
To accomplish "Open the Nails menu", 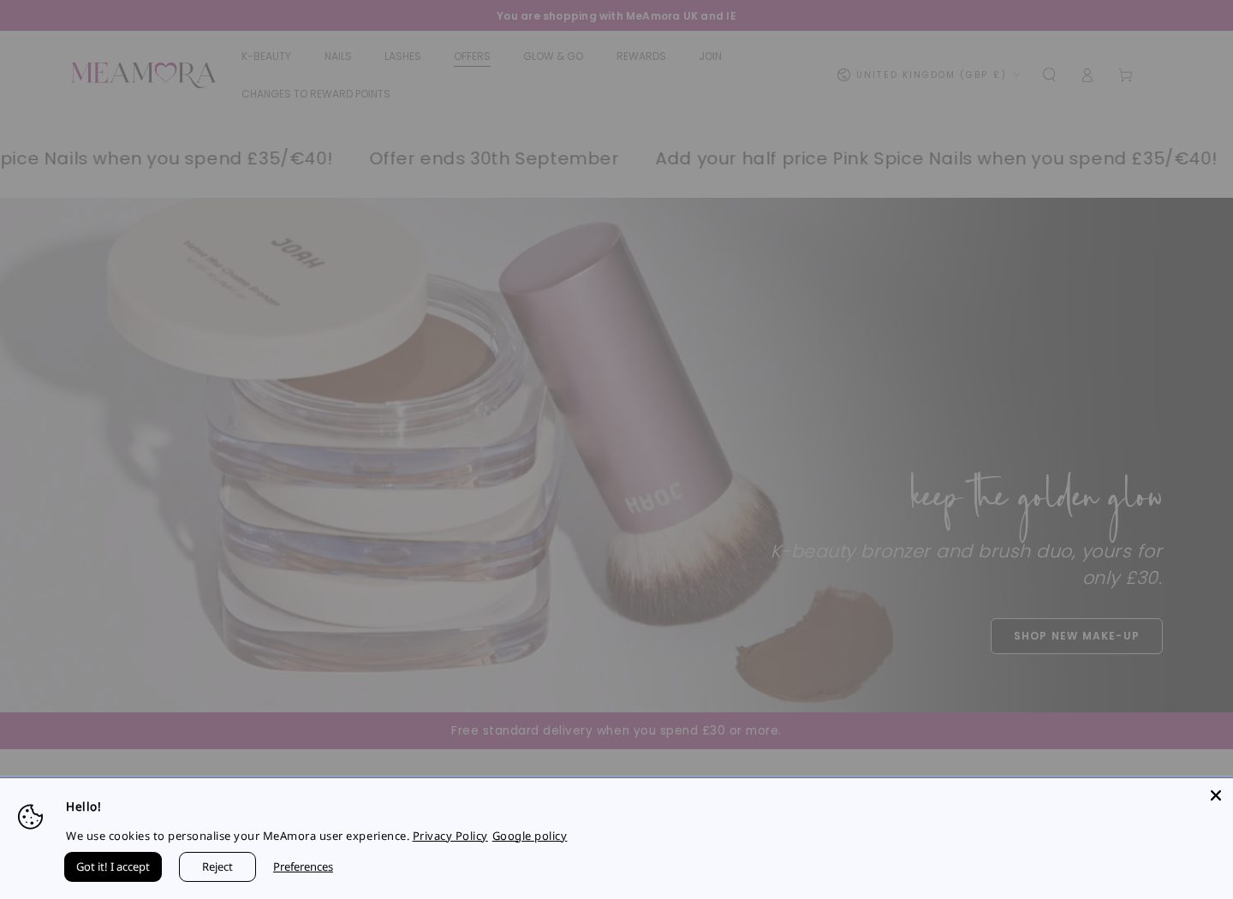I will pos(338,57).
